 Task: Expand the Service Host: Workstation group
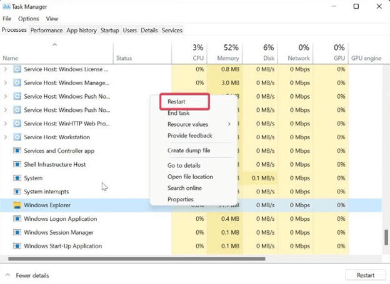(6, 137)
